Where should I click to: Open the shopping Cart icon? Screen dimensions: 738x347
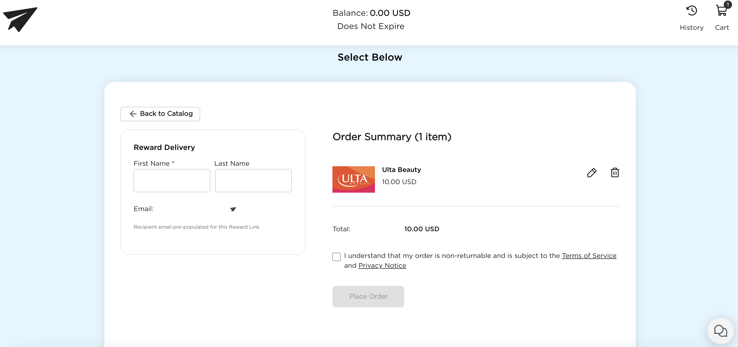tap(721, 11)
